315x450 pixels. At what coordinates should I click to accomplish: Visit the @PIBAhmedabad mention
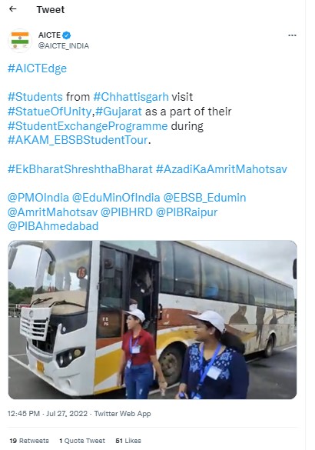(53, 226)
